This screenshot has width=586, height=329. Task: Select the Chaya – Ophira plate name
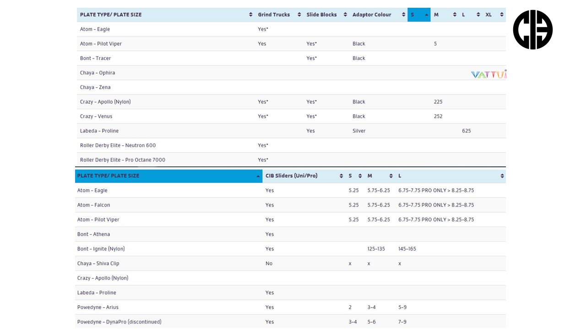[98, 73]
